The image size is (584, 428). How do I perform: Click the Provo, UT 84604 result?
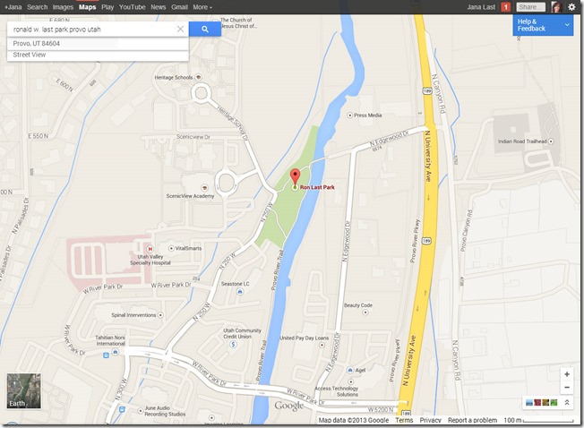click(x=37, y=44)
